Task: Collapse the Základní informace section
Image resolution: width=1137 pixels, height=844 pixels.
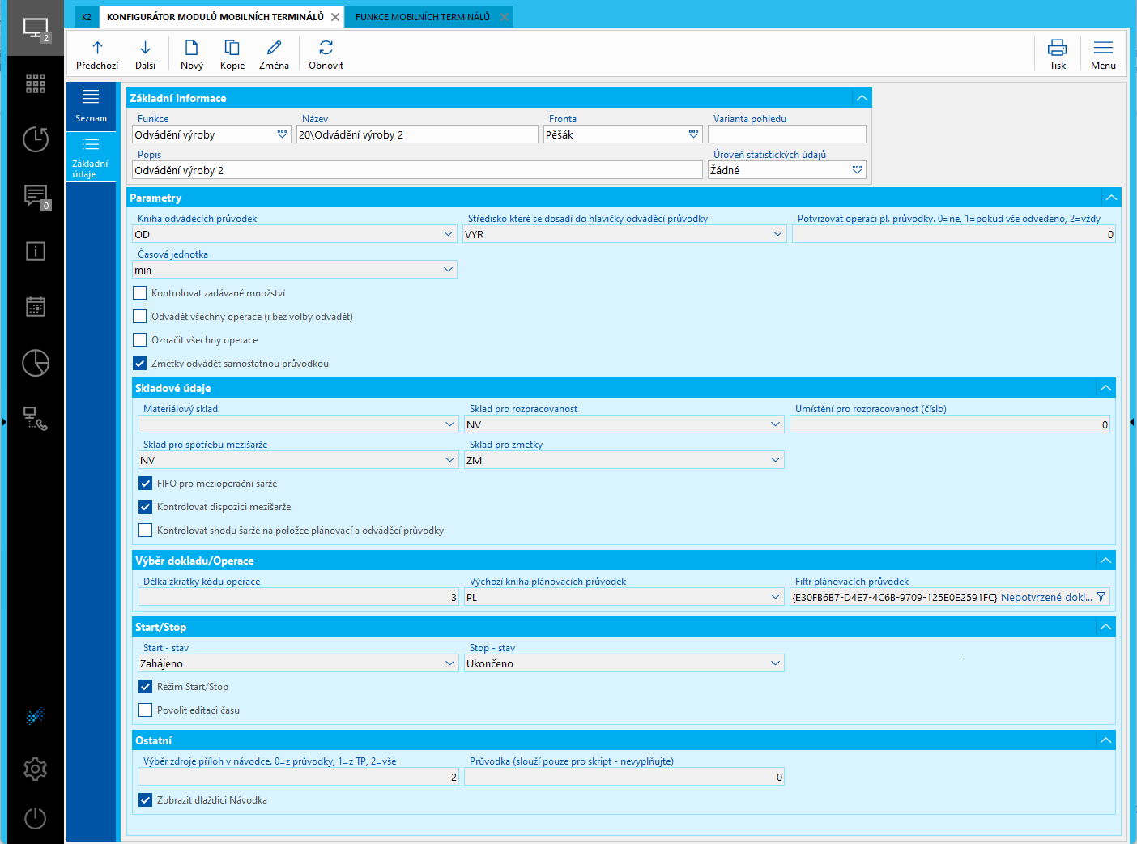Action: click(862, 98)
